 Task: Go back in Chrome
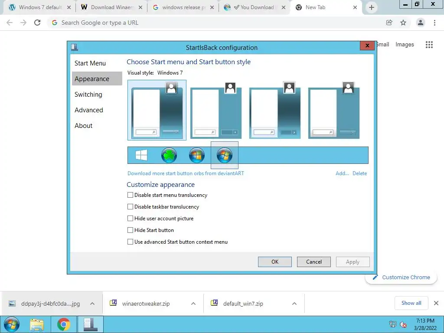pyautogui.click(x=10, y=23)
